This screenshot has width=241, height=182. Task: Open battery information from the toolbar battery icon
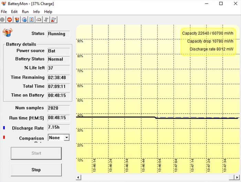[17, 20]
